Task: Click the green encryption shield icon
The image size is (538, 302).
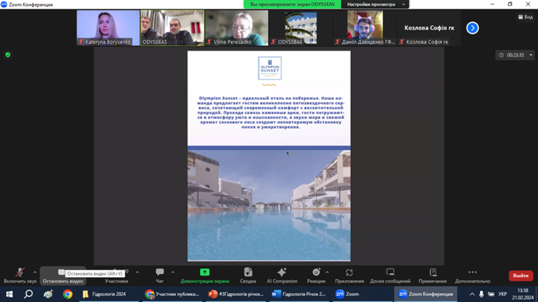Action: 8,55
